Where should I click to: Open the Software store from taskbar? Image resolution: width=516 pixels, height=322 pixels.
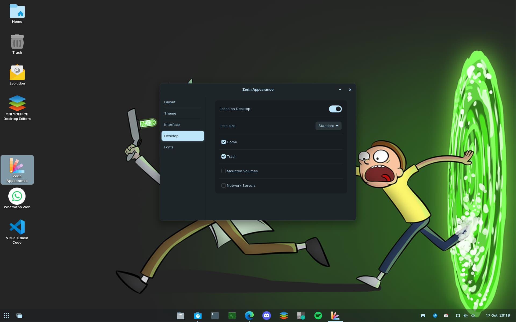(198, 316)
